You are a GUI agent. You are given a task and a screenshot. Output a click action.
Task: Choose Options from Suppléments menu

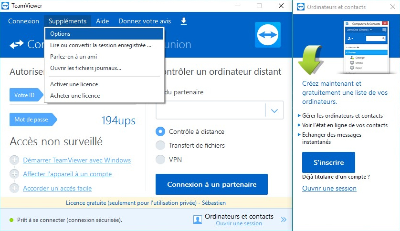pos(105,34)
